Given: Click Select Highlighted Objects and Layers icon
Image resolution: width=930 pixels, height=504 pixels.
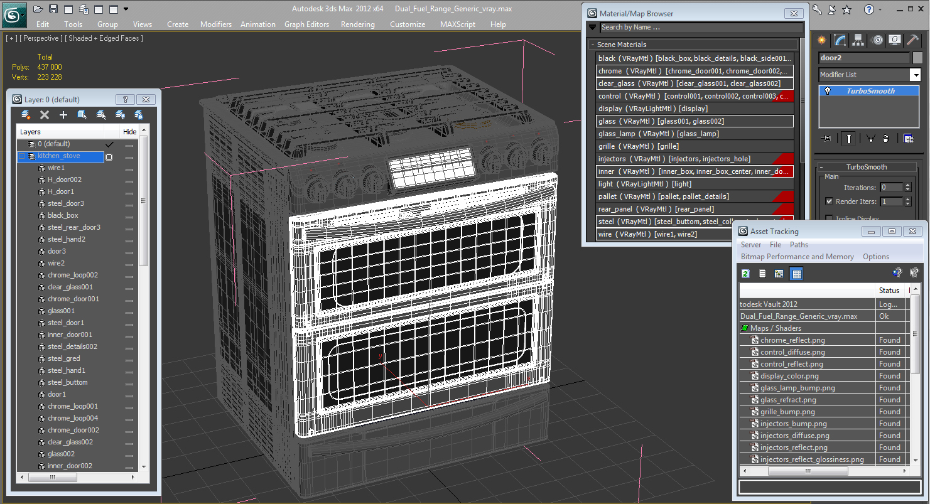Looking at the screenshot, I should [x=82, y=115].
